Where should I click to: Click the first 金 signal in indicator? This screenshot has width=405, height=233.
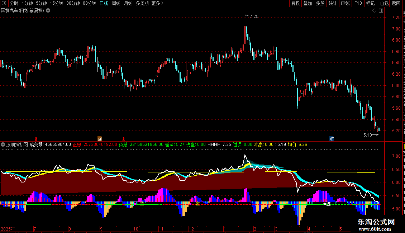142,204
